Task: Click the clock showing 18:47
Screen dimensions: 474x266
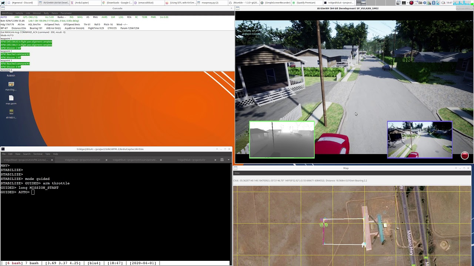Action: pyautogui.click(x=449, y=3)
